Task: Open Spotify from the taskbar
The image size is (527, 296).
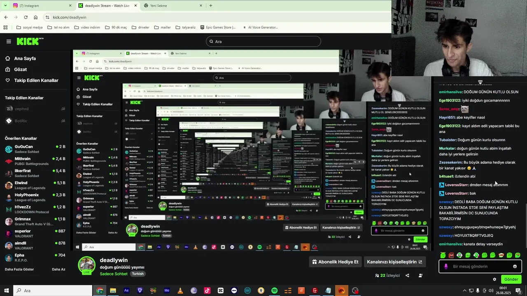Action: (275, 291)
